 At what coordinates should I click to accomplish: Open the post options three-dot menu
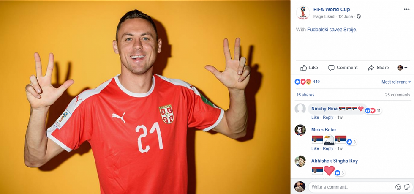406,10
